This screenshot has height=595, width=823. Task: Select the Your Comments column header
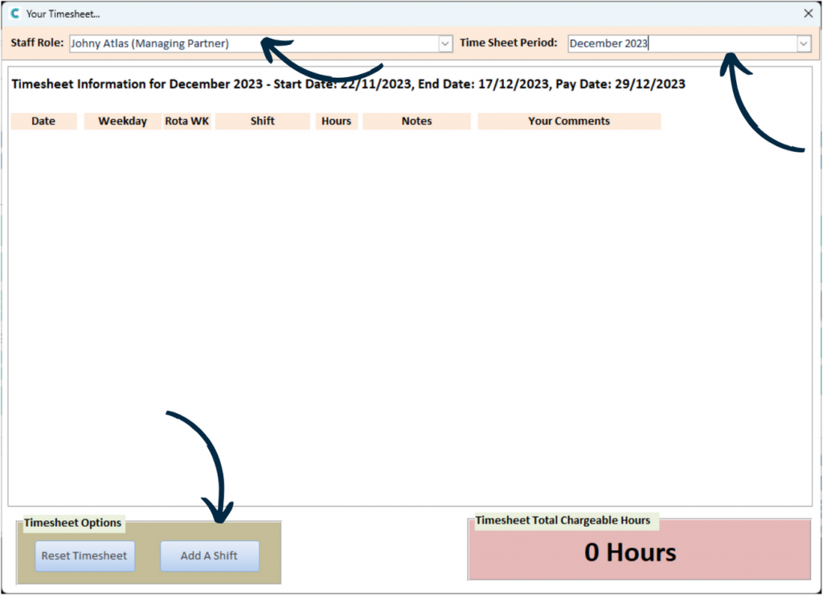point(568,121)
